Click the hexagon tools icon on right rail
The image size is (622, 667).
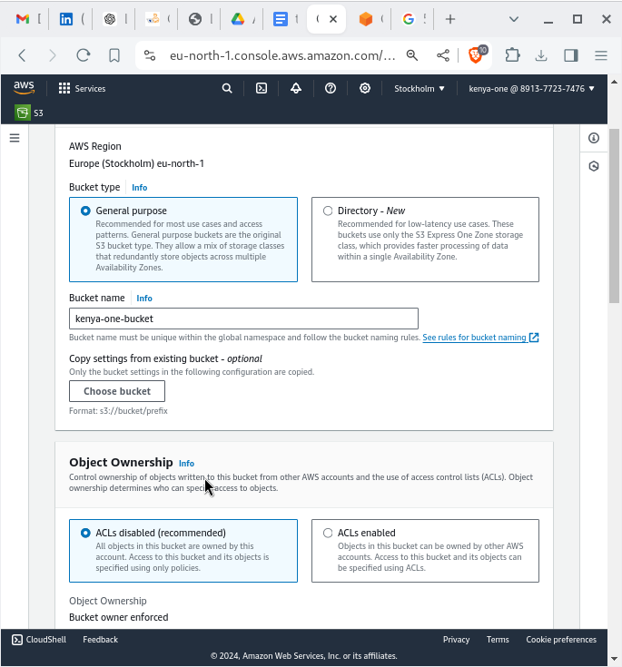(x=594, y=166)
